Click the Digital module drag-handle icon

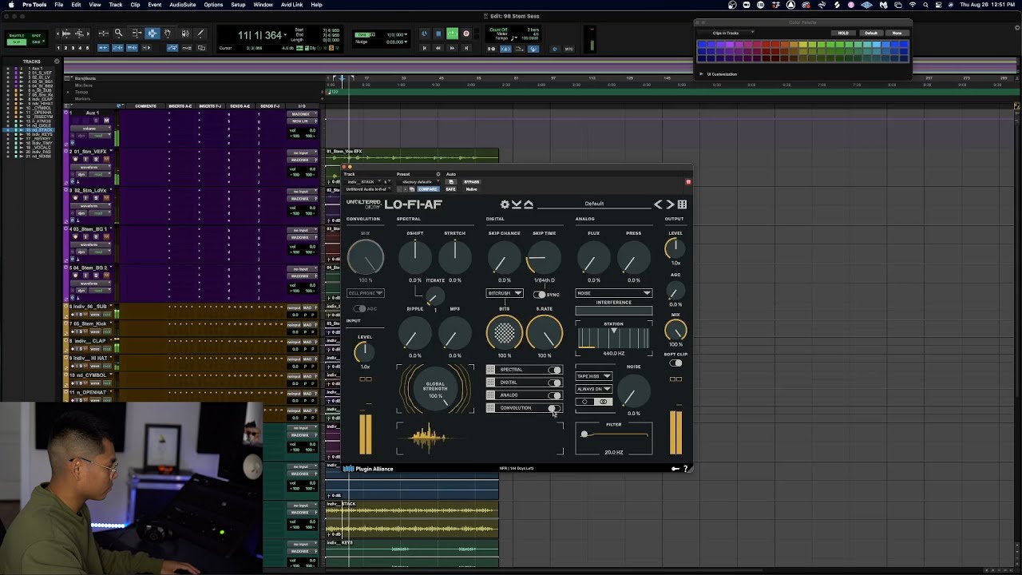pyautogui.click(x=490, y=383)
